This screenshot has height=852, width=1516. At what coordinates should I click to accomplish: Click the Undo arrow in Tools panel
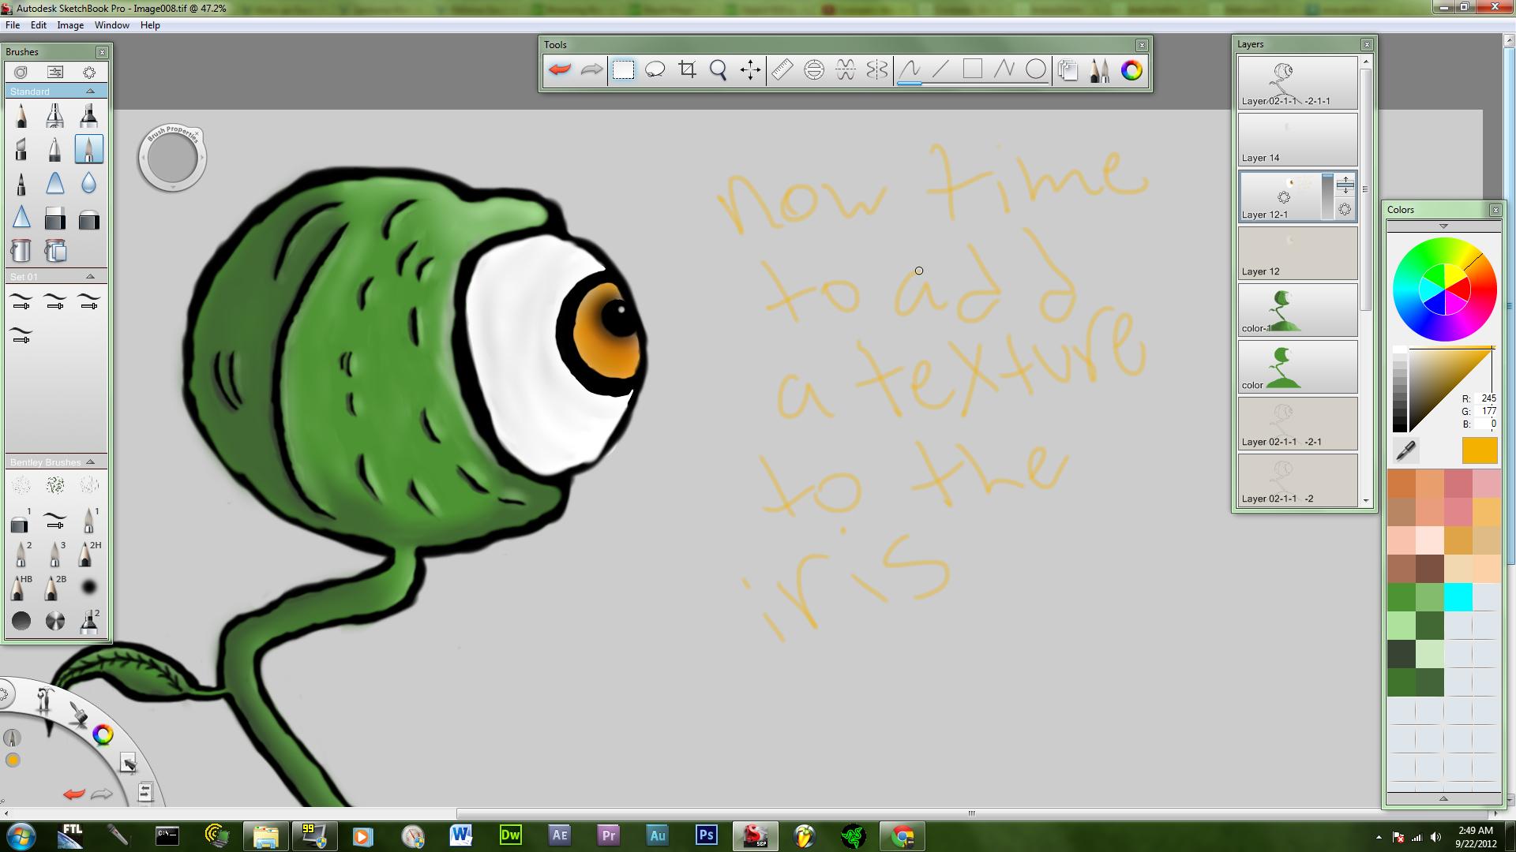[x=560, y=69]
